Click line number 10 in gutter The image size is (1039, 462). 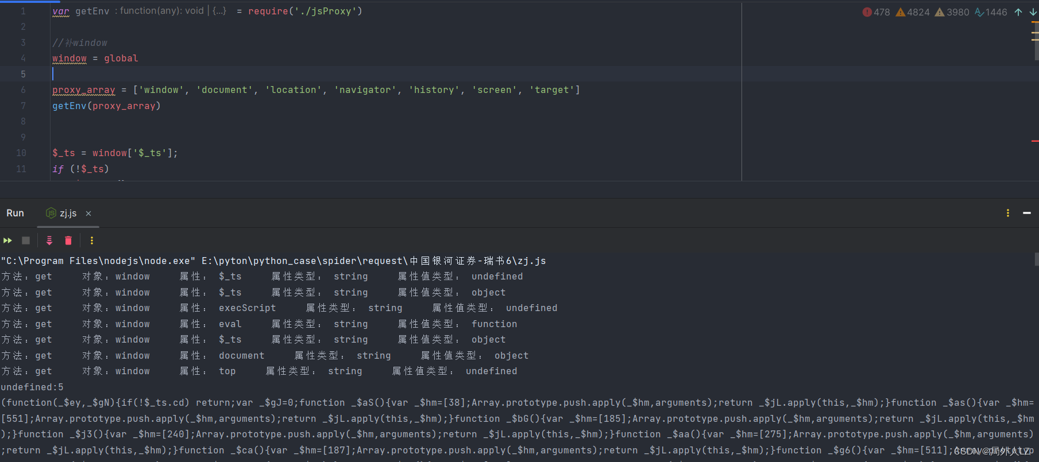point(21,153)
